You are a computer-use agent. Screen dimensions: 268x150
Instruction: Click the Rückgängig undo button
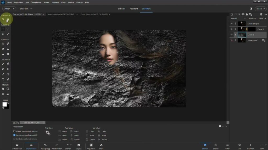pos(45,146)
